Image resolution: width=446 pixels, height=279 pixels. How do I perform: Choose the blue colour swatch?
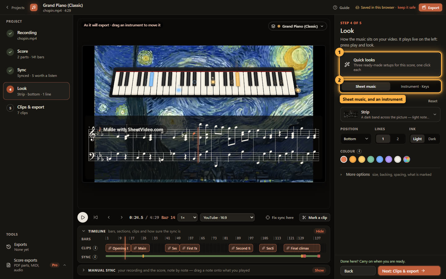coord(380,159)
